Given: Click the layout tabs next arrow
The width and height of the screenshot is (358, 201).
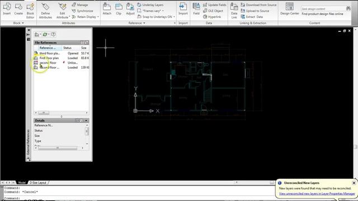Looking at the screenshot, I should tap(10, 183).
